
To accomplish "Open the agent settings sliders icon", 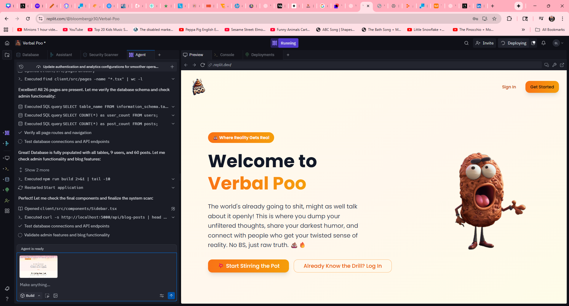I will tap(162, 296).
